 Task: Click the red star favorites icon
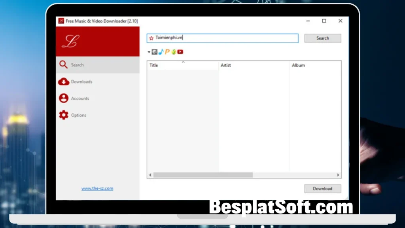(151, 38)
